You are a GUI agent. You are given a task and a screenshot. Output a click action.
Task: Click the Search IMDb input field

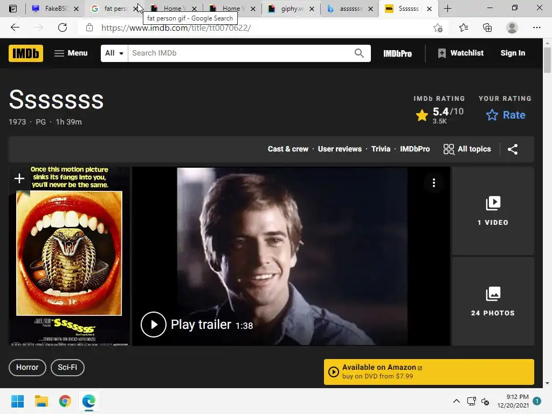pos(241,53)
